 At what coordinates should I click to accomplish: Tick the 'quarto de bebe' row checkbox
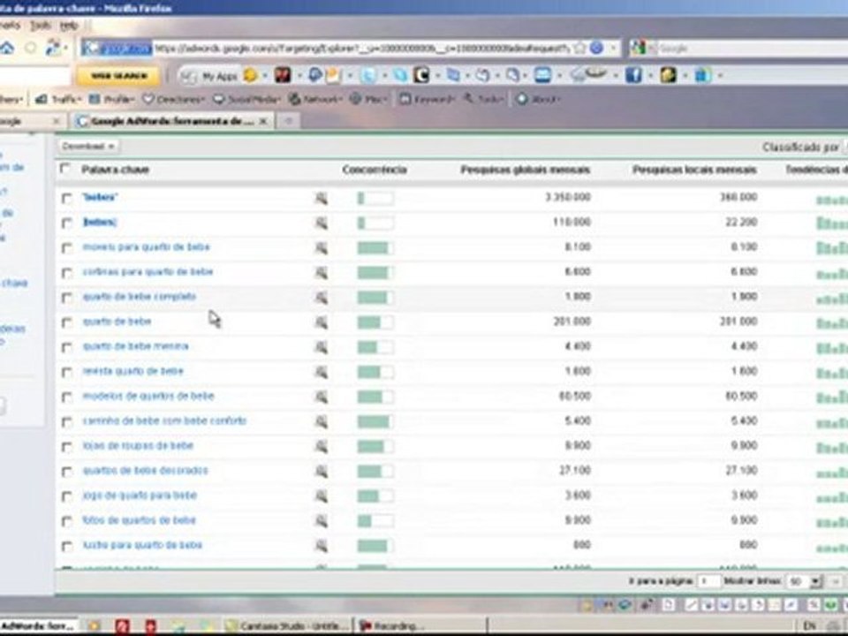66,323
